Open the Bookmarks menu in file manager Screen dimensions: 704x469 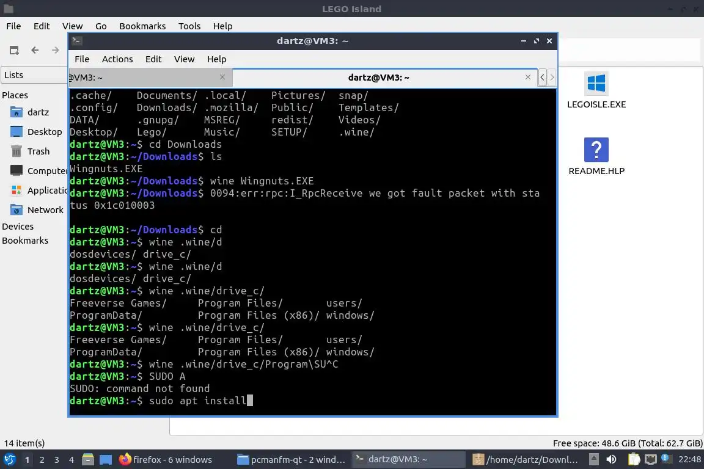click(x=142, y=26)
